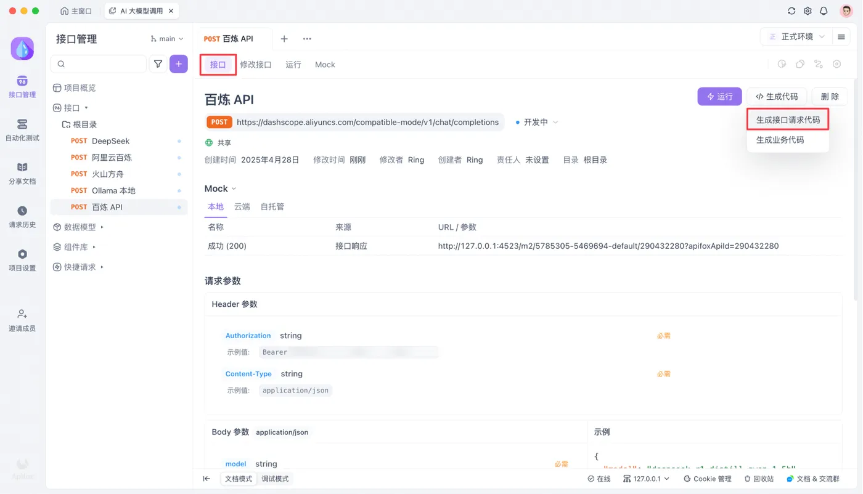This screenshot has height=494, width=863.
Task: Click 在线 status in bottom bar
Action: coord(599,479)
